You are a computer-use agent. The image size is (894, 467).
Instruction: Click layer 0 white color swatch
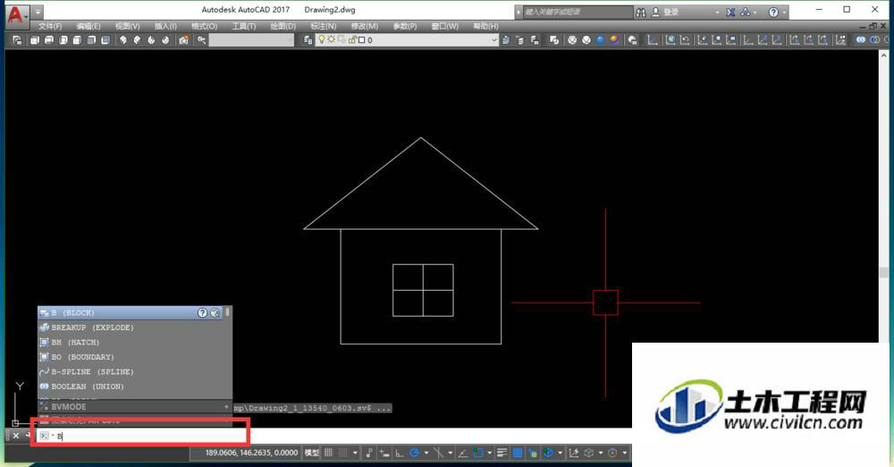pos(361,40)
